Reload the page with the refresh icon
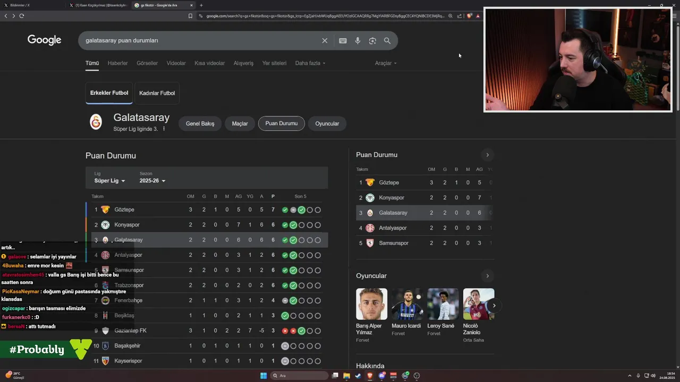Viewport: 680px width, 382px height. pos(21,16)
